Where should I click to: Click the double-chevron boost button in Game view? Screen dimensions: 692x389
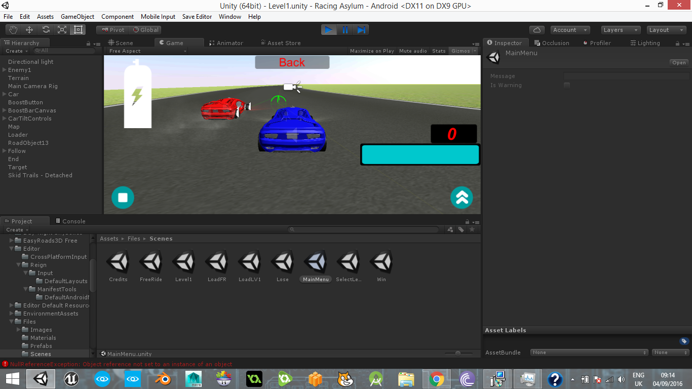[462, 198]
